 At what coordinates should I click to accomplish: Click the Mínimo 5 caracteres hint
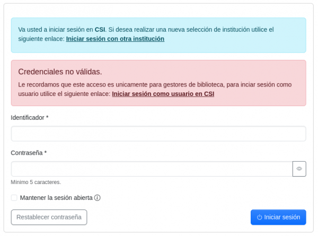pyautogui.click(x=36, y=182)
